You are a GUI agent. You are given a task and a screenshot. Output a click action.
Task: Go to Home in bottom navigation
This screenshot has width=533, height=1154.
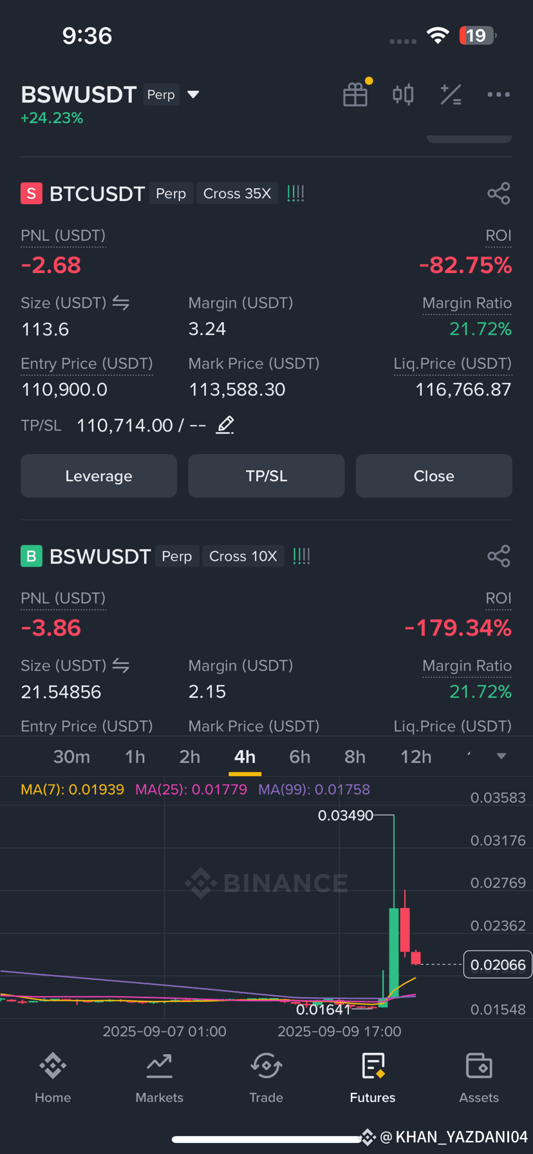tap(53, 1078)
